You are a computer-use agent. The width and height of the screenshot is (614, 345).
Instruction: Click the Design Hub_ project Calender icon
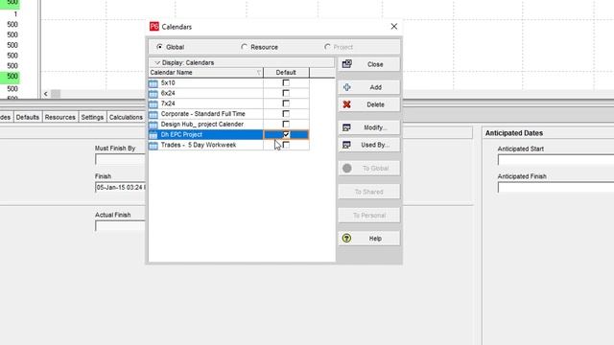[x=153, y=125]
